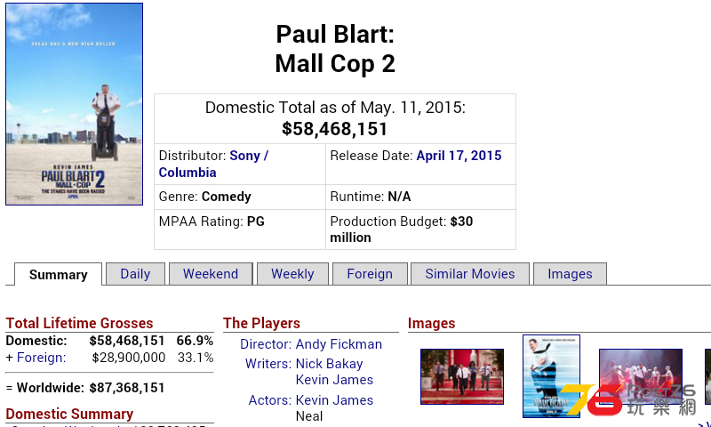The height and width of the screenshot is (427, 711).
Task: Select the Summary tab
Action: coord(58,275)
